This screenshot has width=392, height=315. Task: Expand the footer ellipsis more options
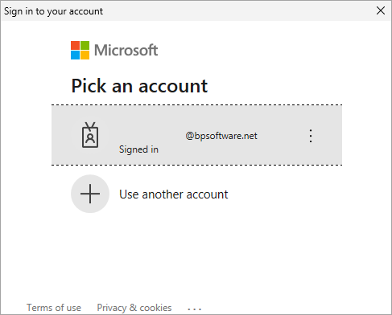coord(194,309)
